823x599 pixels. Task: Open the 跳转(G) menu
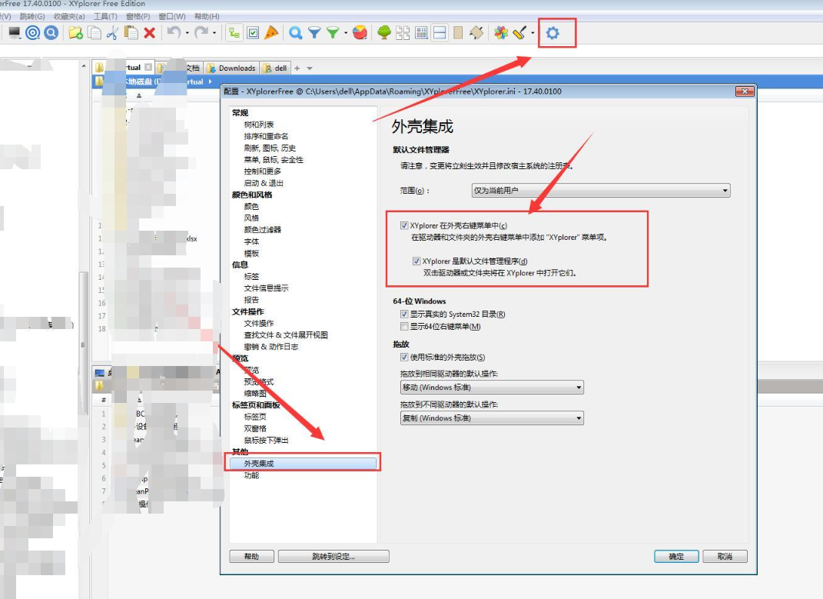tap(32, 16)
